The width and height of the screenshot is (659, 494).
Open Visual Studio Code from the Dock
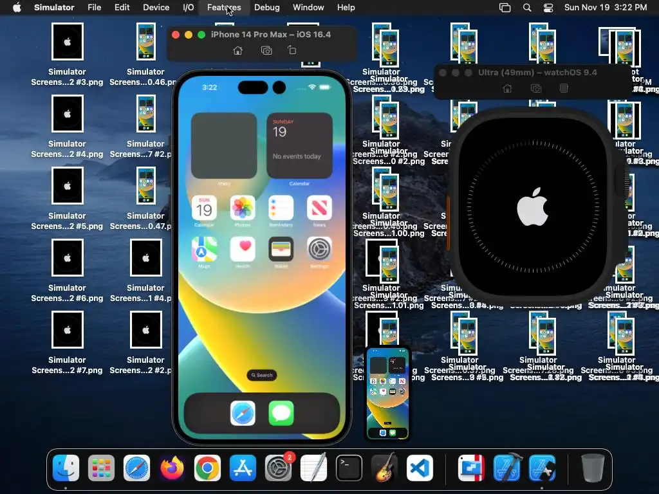pos(420,468)
